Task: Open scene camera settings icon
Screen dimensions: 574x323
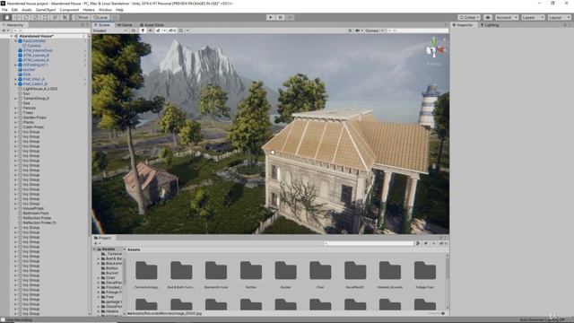Action: point(359,31)
